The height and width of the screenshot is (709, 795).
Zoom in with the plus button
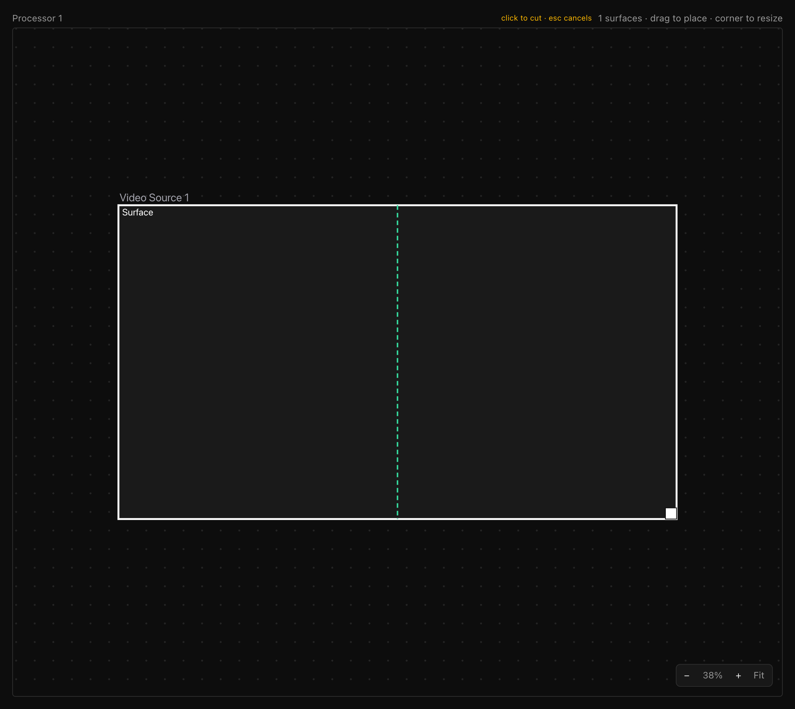point(738,675)
